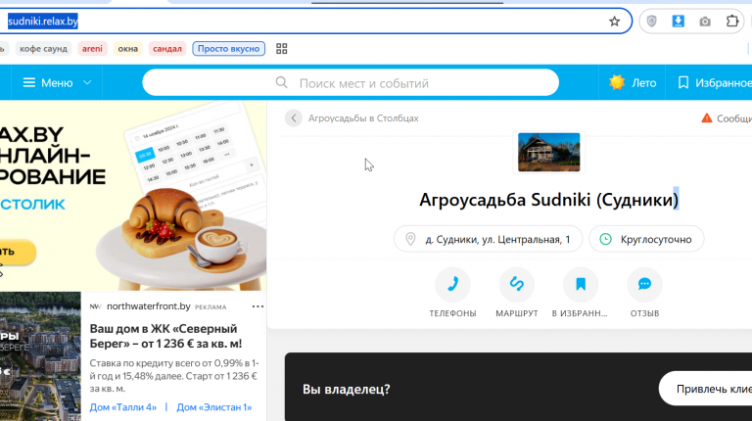Screen dimensions: 752x421
Task: Open the 'Дом «Талли 4»' link
Action: pyautogui.click(x=123, y=407)
